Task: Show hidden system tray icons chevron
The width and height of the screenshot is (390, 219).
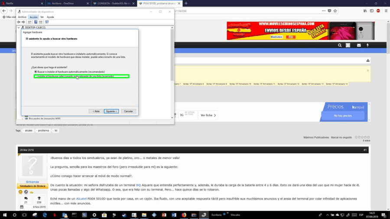Action: 327,215
